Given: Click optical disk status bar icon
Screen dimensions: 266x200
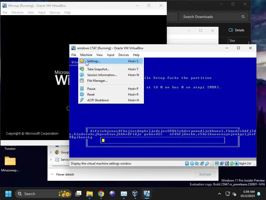Looking at the screenshot, I should point(192,164).
